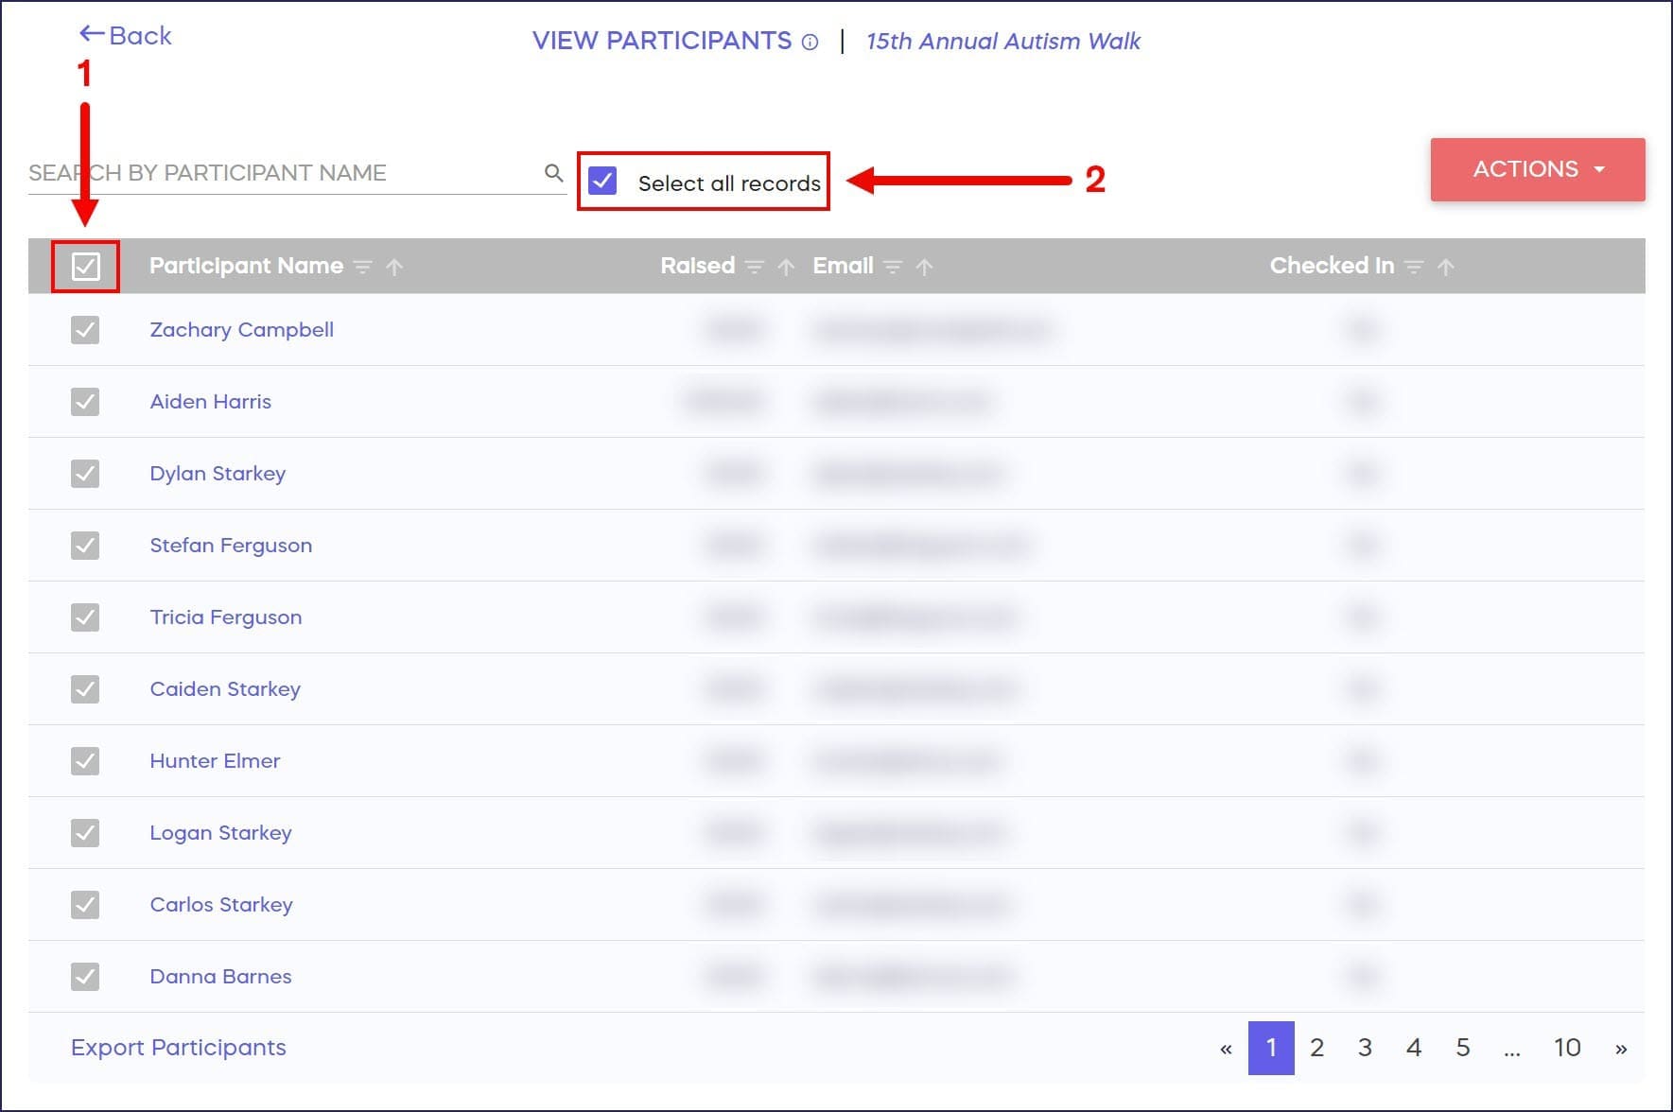Go to page 2 of participants

pos(1316,1048)
